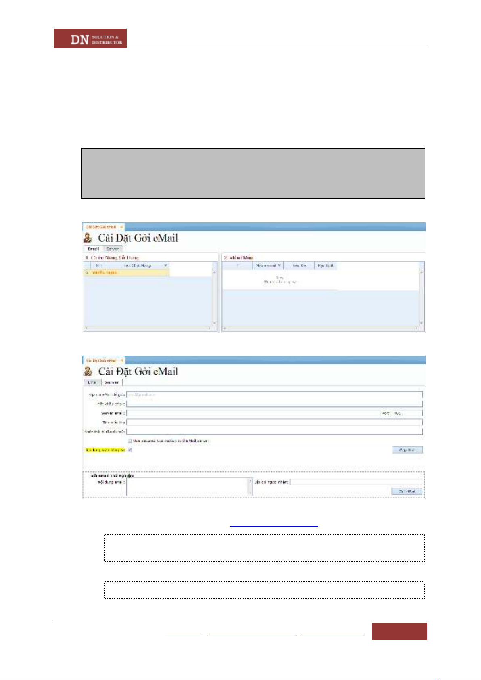Click the user icon beside the title above the email list

coord(88,238)
